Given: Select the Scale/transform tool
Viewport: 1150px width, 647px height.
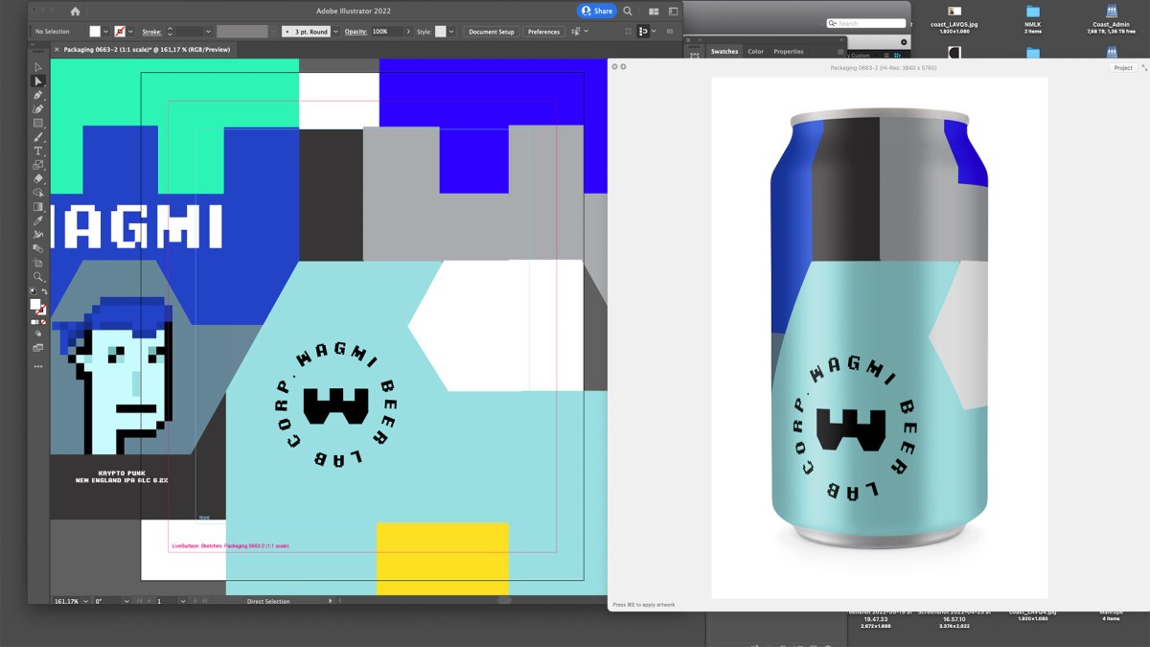Looking at the screenshot, I should (x=38, y=165).
